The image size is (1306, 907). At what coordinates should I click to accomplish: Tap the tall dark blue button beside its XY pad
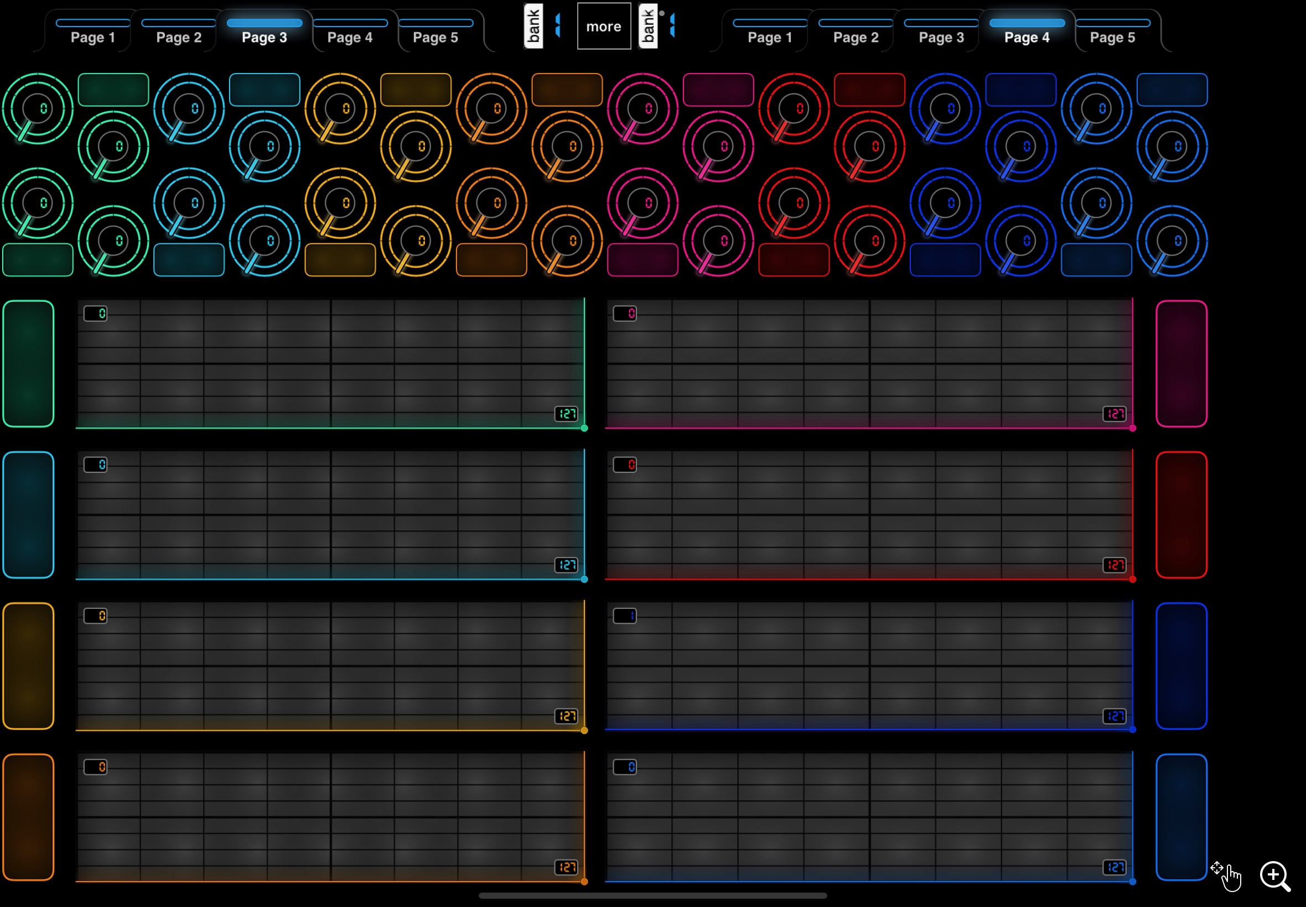tap(1181, 666)
